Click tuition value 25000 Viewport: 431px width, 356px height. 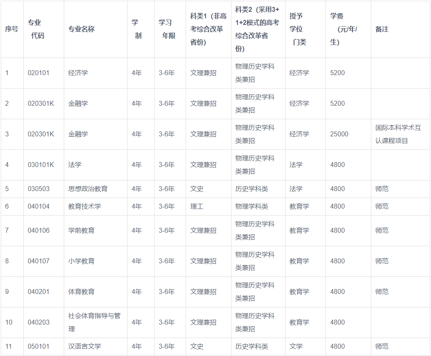coord(339,134)
